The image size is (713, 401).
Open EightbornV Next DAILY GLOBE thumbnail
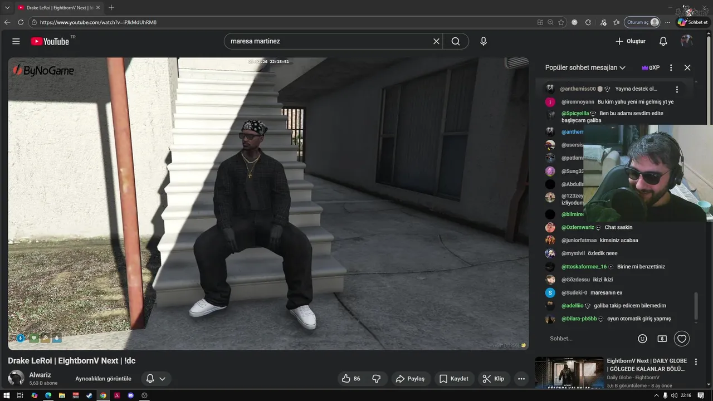[x=569, y=373]
